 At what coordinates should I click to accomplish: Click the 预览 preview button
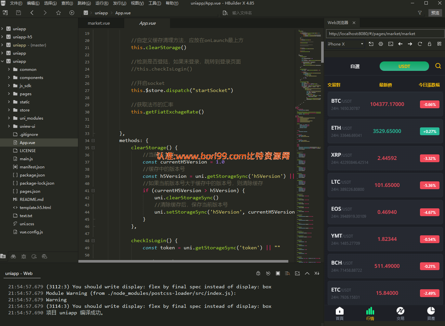pos(435,13)
